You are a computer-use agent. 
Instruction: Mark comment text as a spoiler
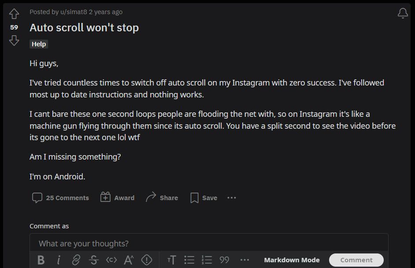pos(146,260)
